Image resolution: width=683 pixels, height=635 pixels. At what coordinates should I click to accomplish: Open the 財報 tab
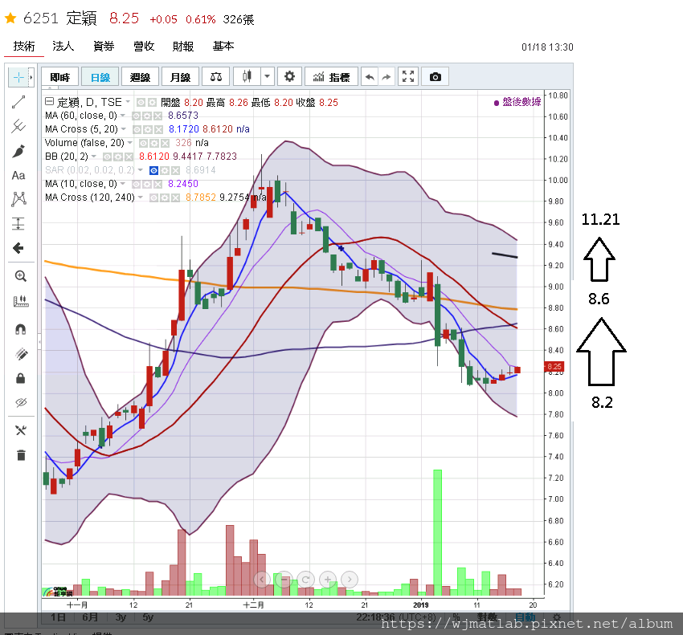(183, 46)
